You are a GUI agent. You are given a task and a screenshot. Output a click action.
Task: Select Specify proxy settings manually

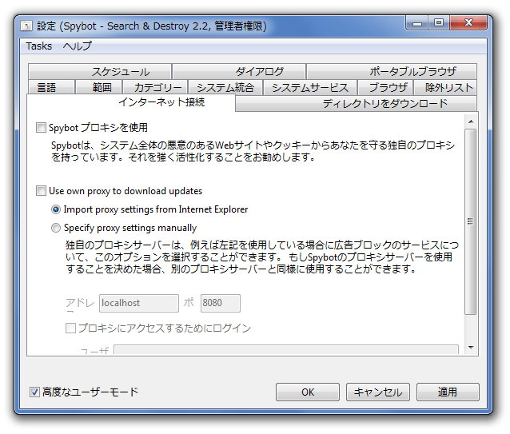click(56, 228)
